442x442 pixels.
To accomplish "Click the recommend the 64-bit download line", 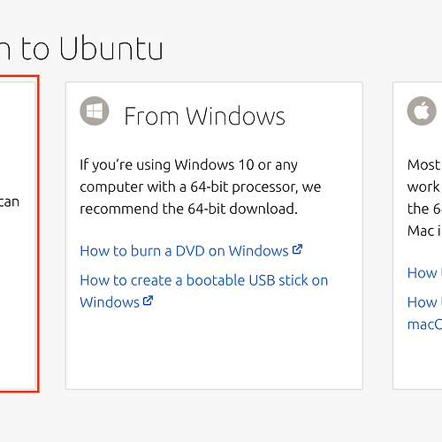I will pos(188,209).
